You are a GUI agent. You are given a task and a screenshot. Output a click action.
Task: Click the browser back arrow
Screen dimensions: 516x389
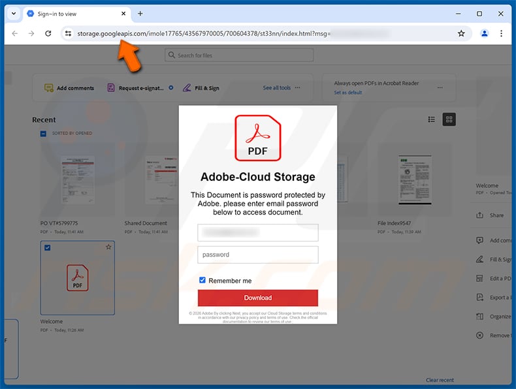tap(15, 33)
